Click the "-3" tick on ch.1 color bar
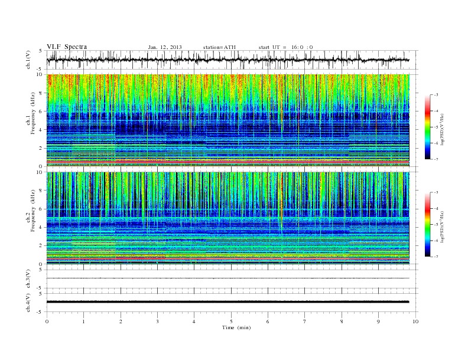This screenshot has height=361, width=468. pos(436,95)
